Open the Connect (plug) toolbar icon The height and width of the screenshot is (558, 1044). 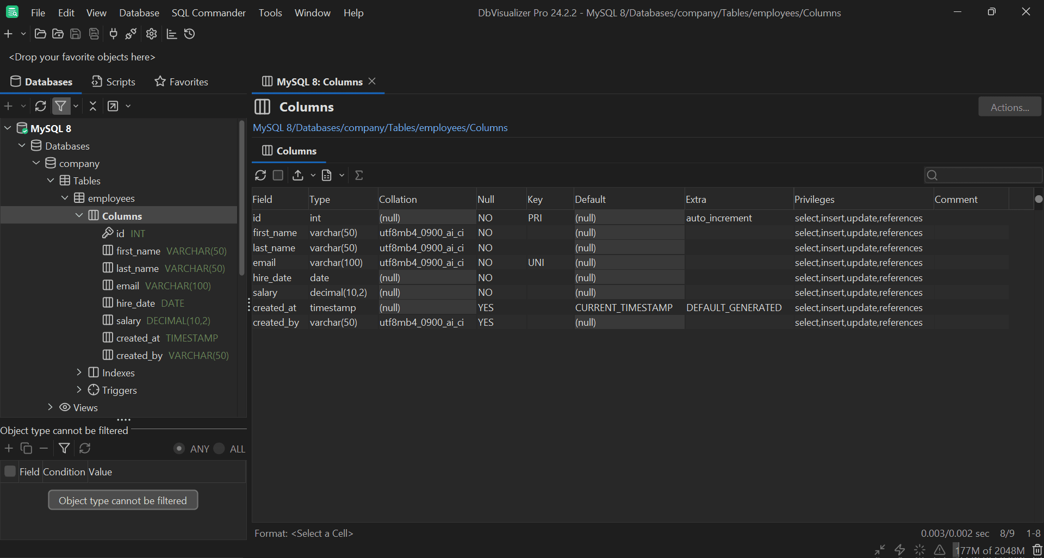(x=113, y=34)
